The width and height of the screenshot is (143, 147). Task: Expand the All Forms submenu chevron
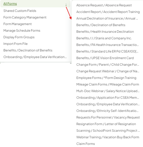[x=66, y=4]
